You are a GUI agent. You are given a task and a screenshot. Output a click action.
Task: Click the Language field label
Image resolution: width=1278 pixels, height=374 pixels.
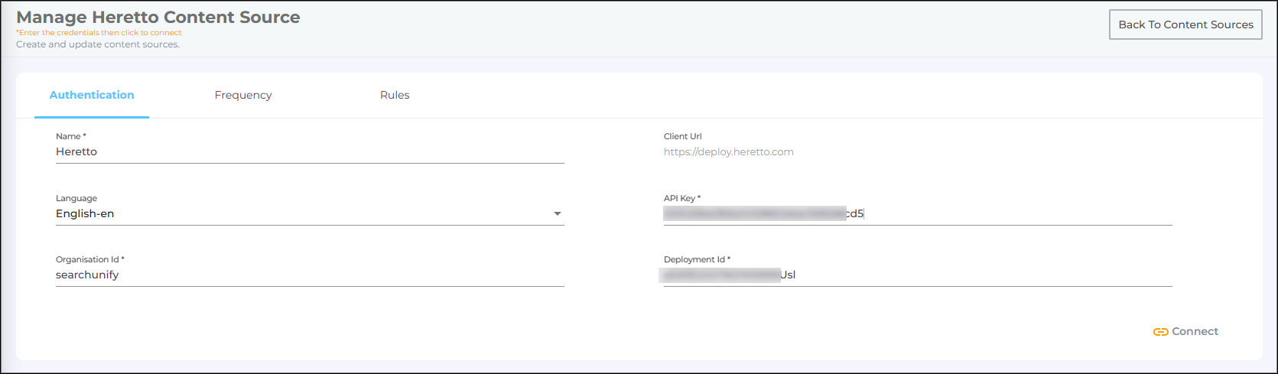[76, 198]
